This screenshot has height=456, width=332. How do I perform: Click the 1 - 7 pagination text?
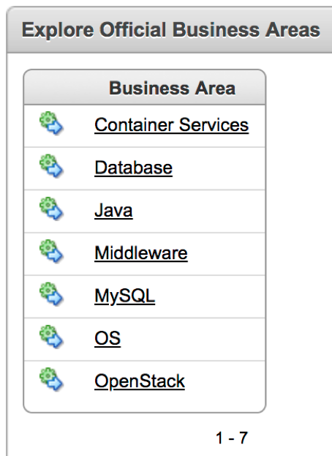click(x=232, y=438)
